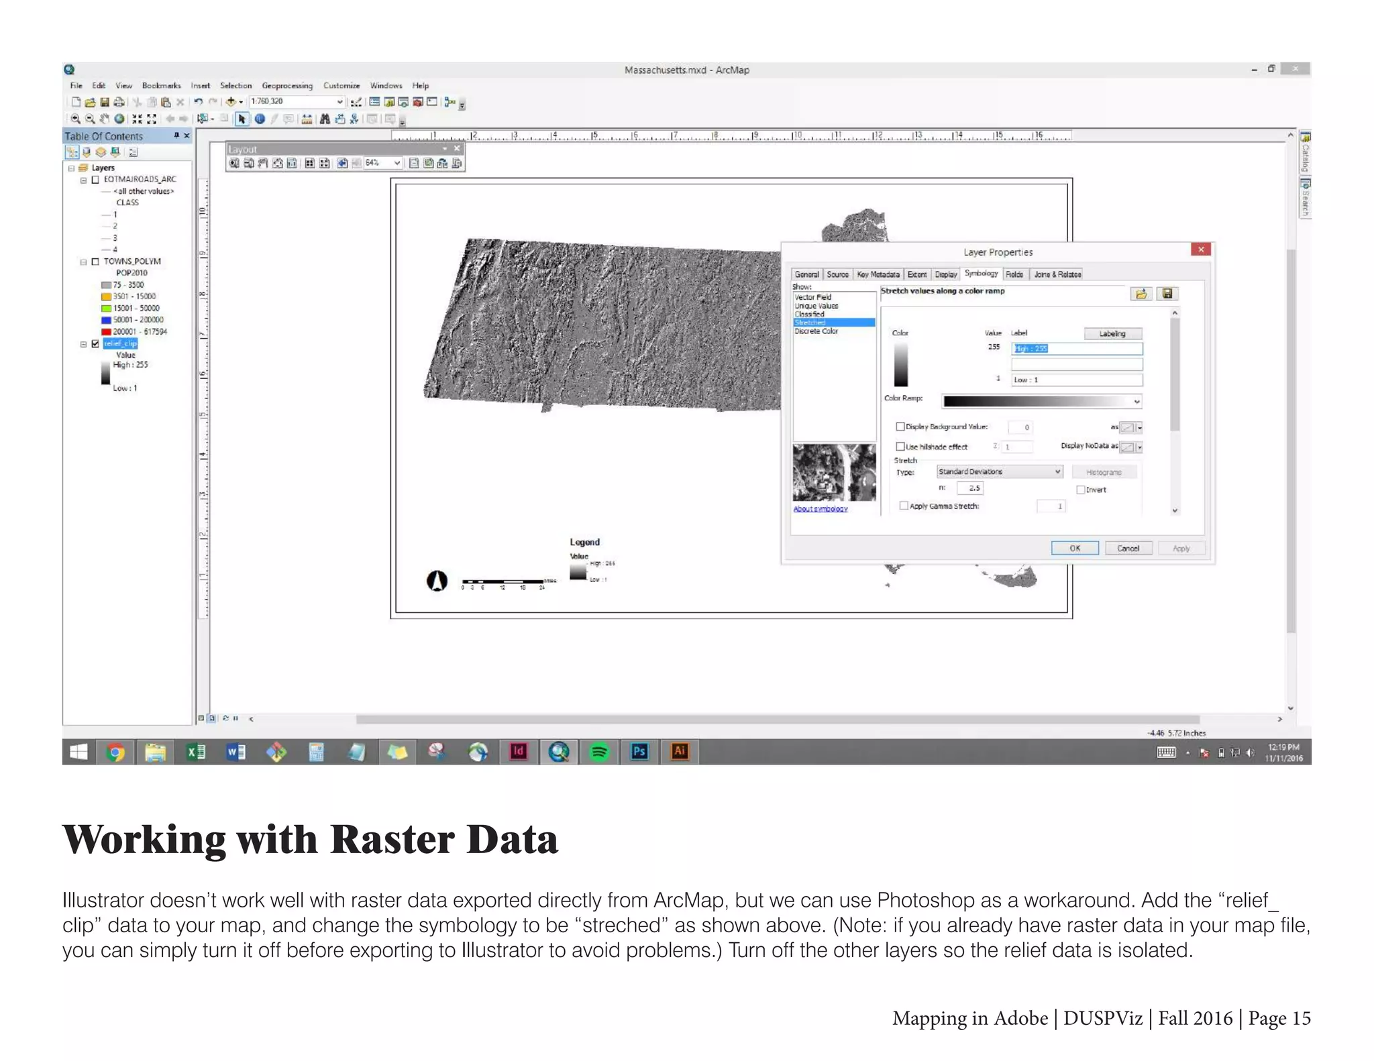The image size is (1374, 1061).
Task: Select Unique Values in the Show list
Action: [816, 306]
